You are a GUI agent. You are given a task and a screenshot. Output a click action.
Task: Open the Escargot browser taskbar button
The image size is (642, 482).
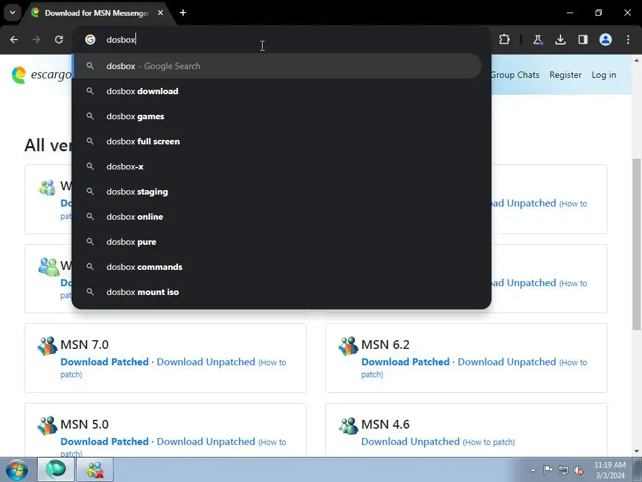click(56, 469)
